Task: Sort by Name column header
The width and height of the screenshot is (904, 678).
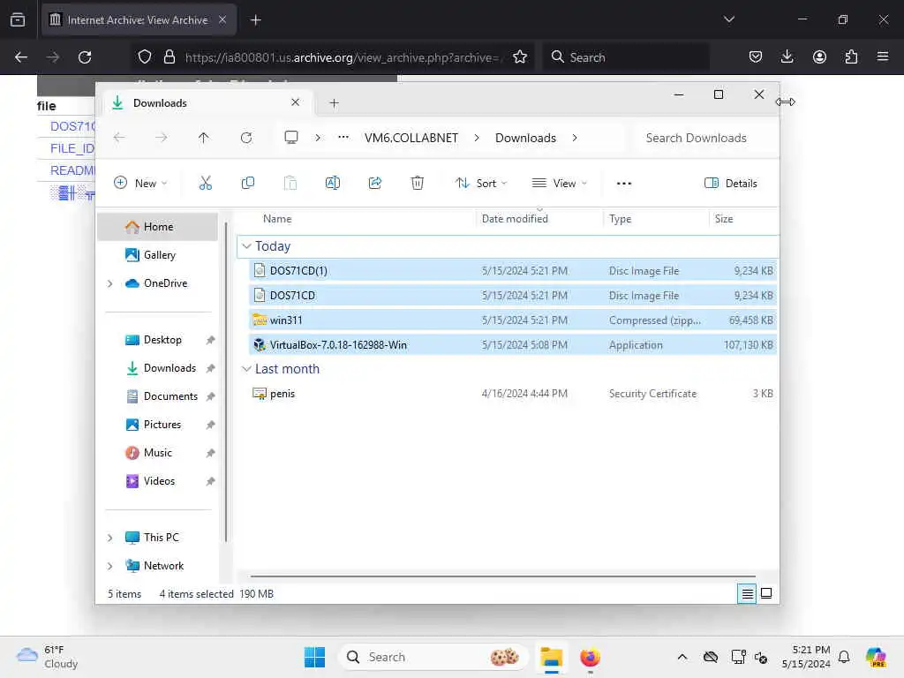Action: [x=277, y=219]
